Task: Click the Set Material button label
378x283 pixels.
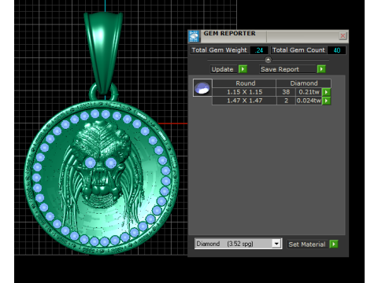Action: point(307,244)
